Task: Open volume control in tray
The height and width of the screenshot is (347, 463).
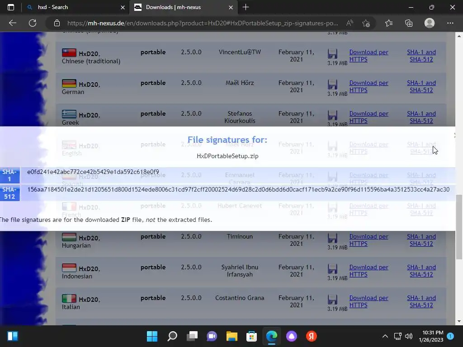Action: pyautogui.click(x=409, y=336)
